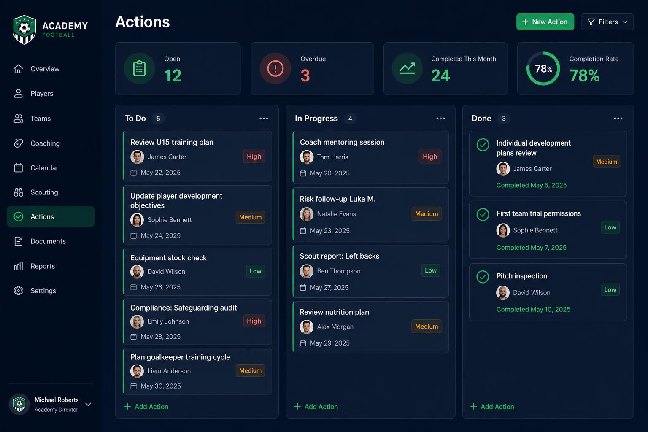Open the Documents section
648x432 pixels.
click(51, 241)
